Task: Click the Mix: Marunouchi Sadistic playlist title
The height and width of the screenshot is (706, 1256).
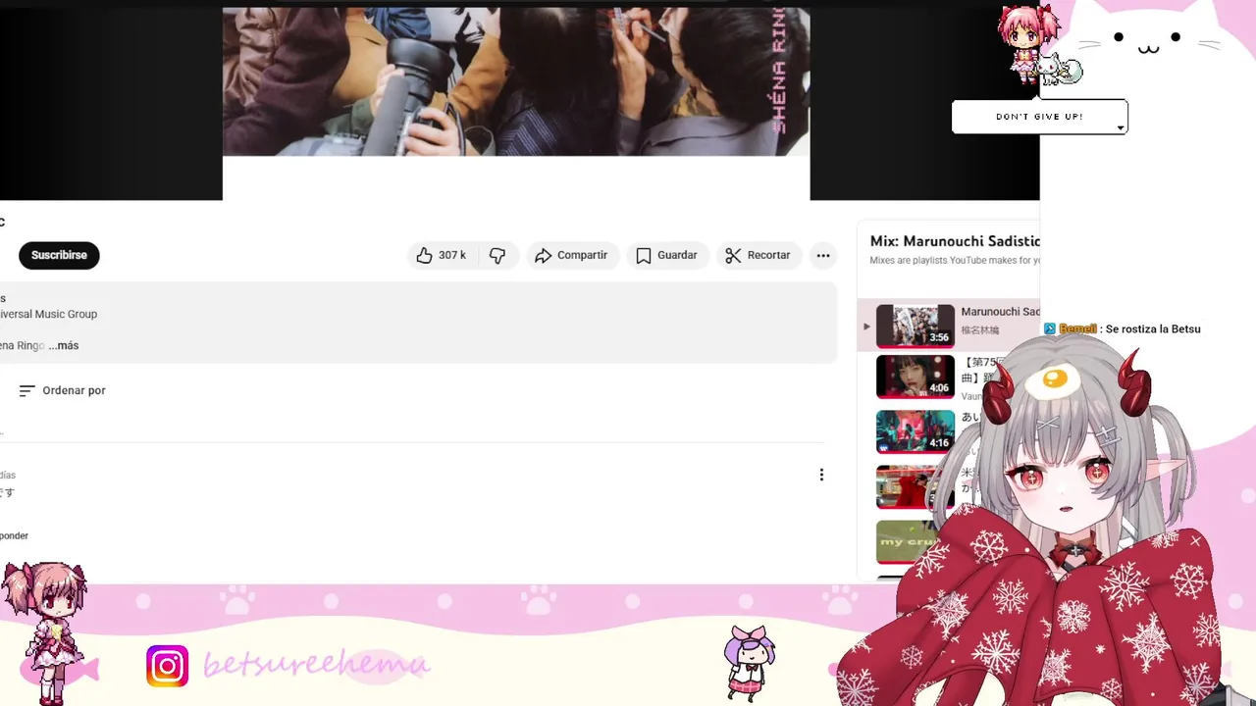Action: click(955, 241)
